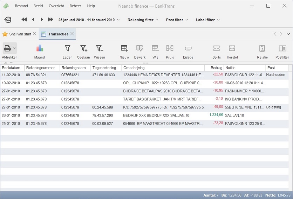Screen dimensions: 293x199
Task: Add new transaction with Nieuw
Action: pyautogui.click(x=124, y=48)
